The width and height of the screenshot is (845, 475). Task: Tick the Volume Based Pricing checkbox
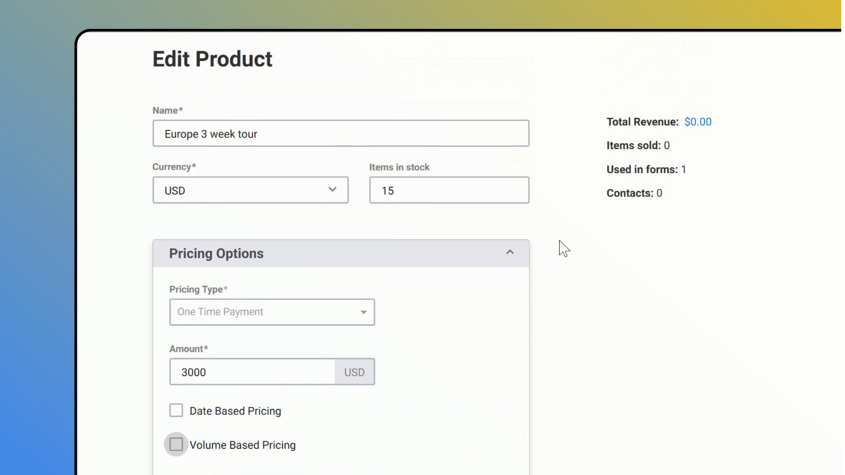point(176,445)
